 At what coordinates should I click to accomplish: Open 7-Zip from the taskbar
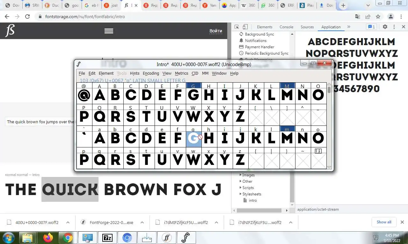pyautogui.click(x=107, y=238)
